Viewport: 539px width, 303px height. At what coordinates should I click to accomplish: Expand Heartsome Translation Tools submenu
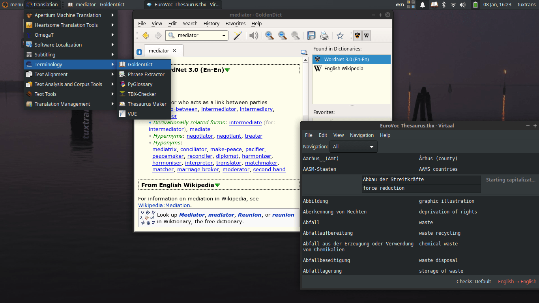(x=71, y=25)
